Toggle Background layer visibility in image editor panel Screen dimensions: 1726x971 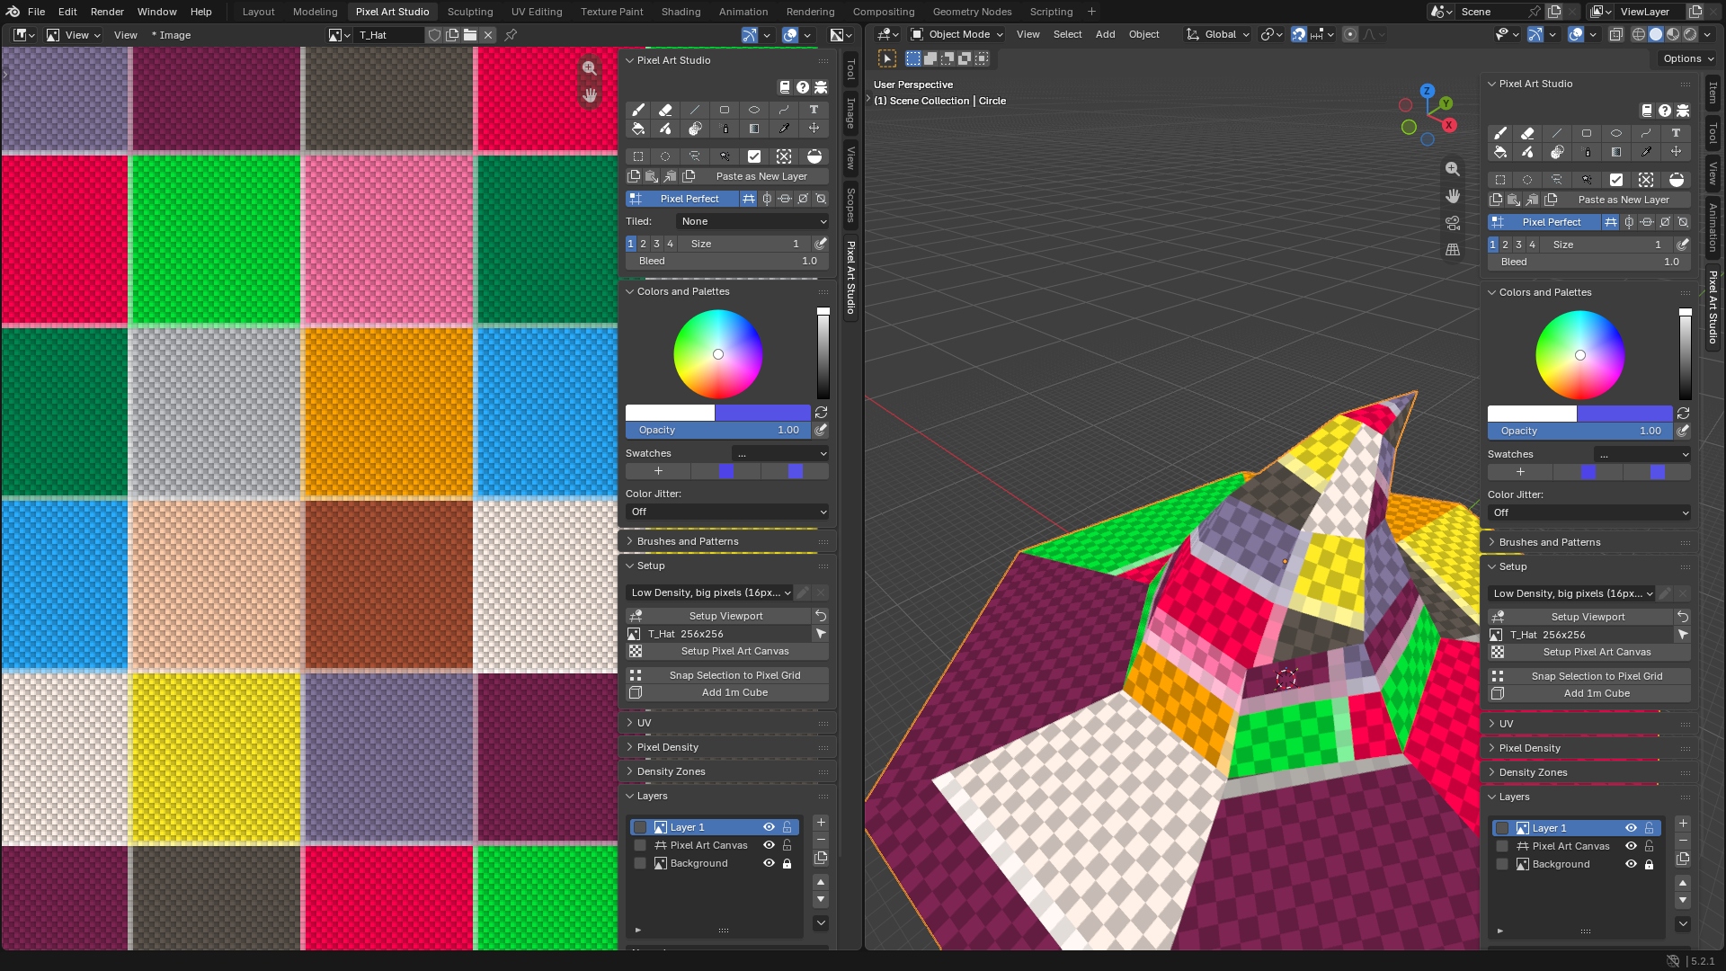(x=769, y=863)
